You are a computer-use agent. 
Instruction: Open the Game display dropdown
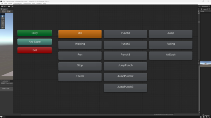point(205,11)
